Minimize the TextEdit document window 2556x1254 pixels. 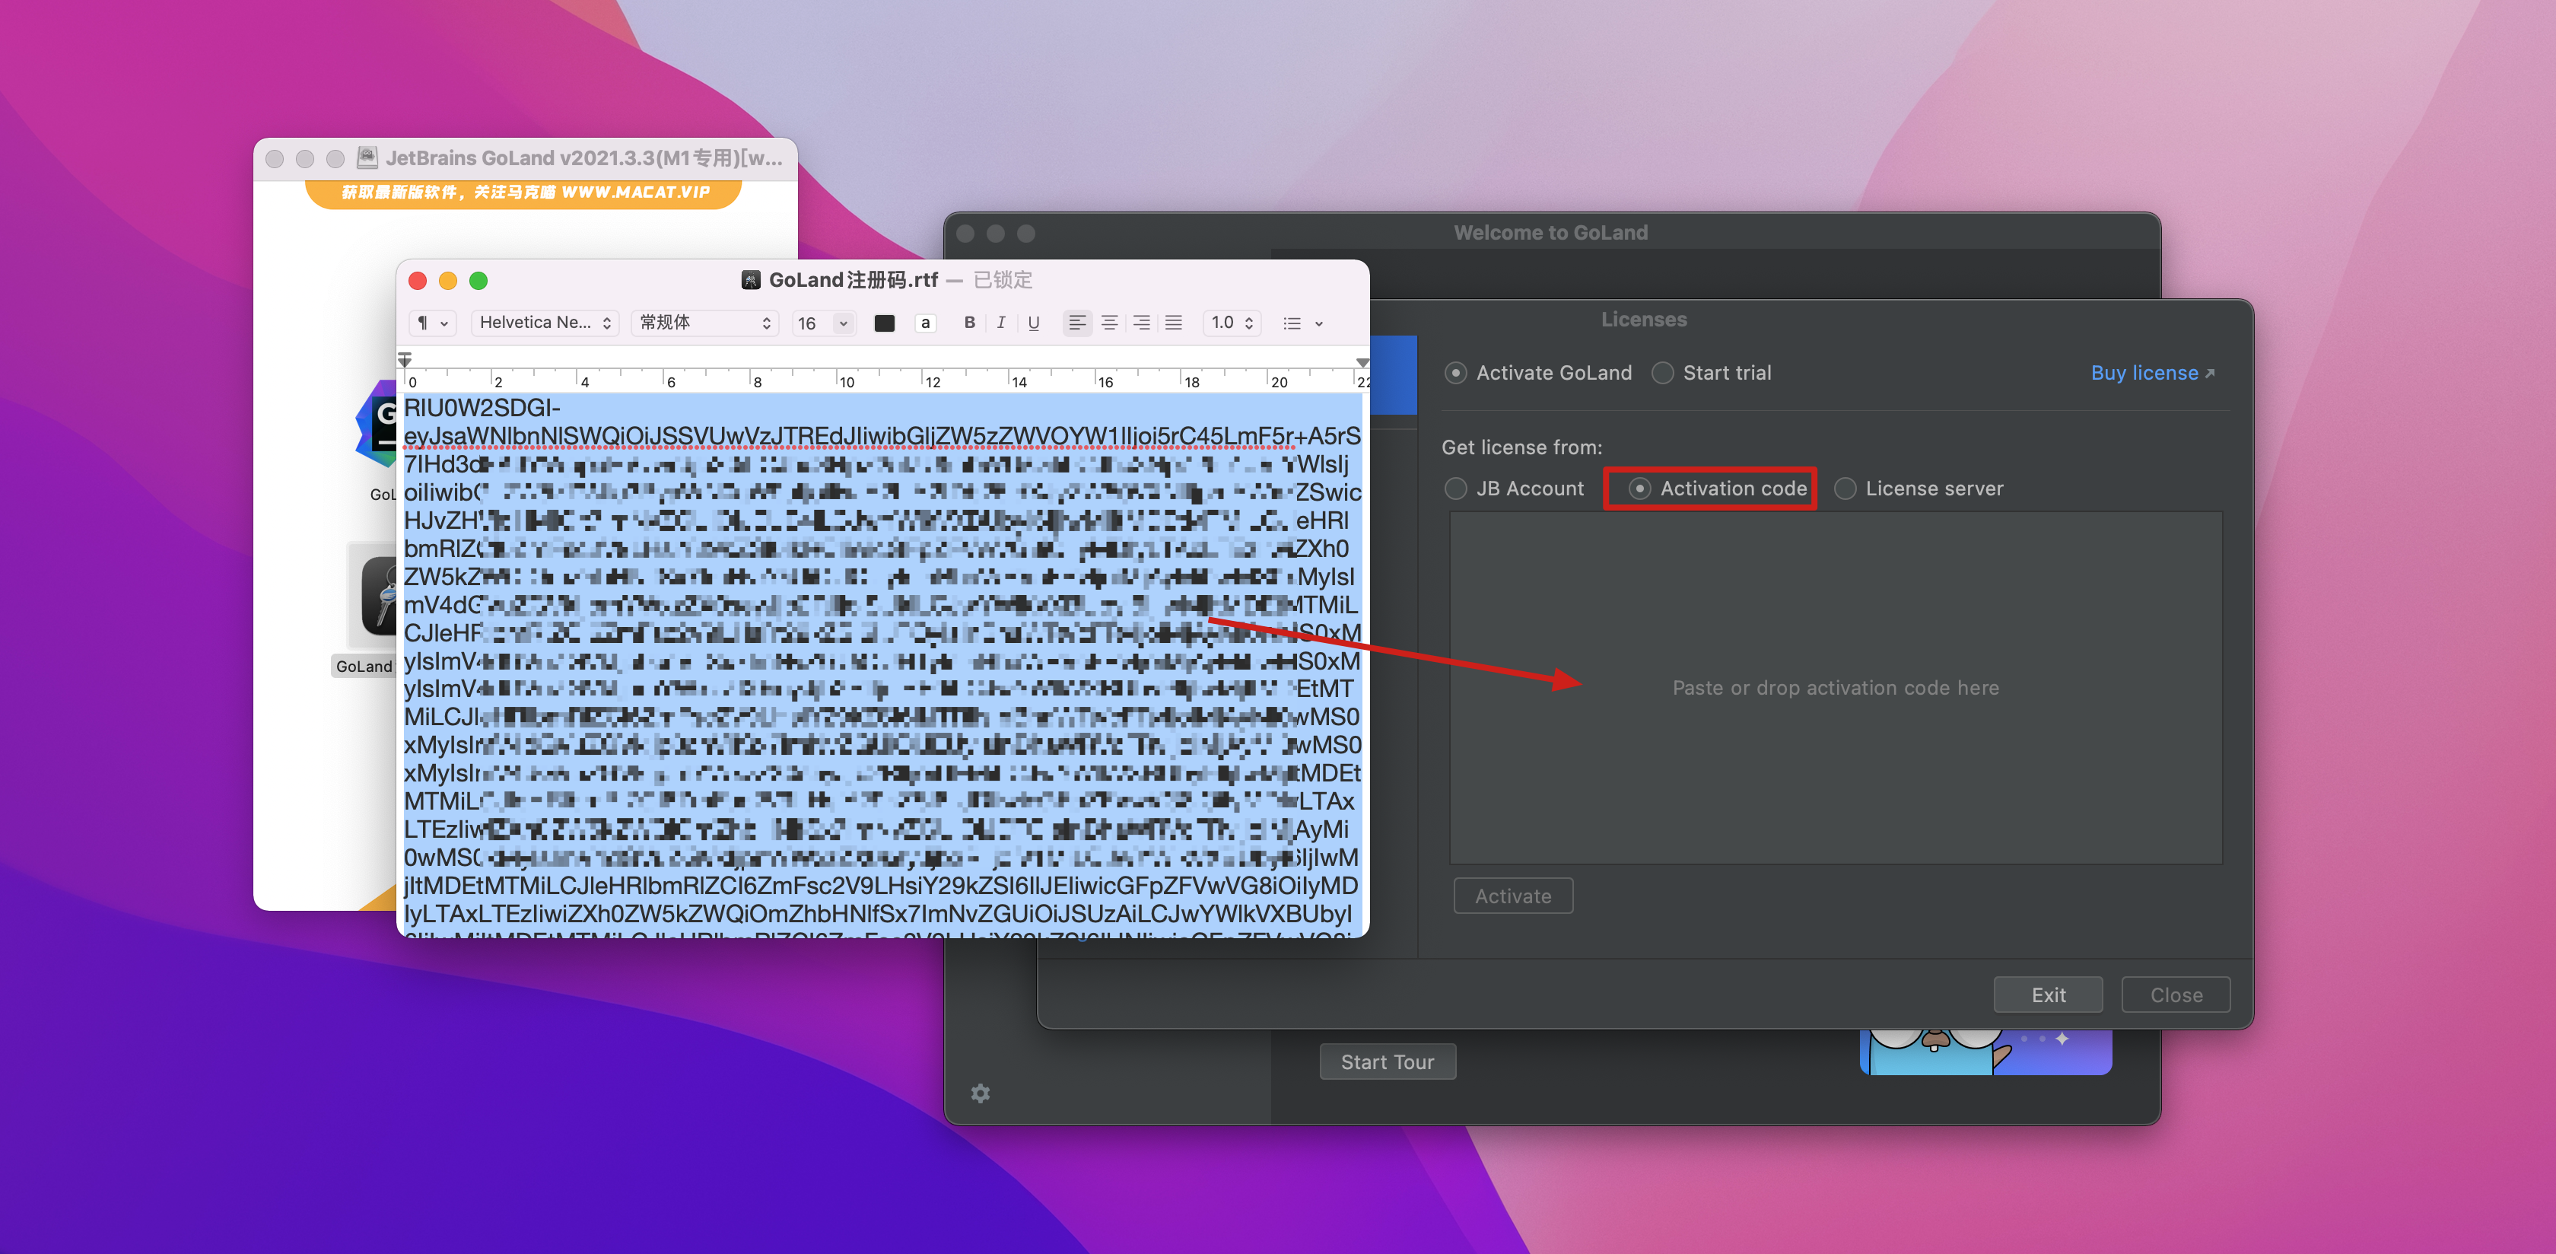click(x=447, y=281)
